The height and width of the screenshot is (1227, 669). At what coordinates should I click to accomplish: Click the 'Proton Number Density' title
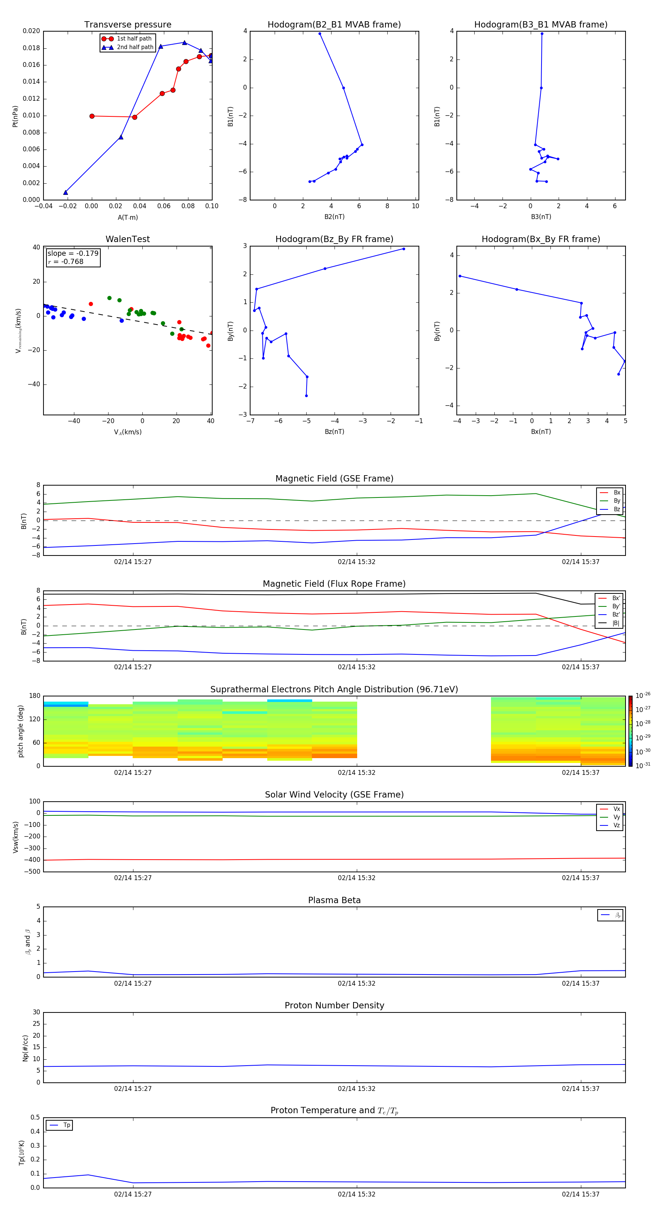[x=334, y=1005]
